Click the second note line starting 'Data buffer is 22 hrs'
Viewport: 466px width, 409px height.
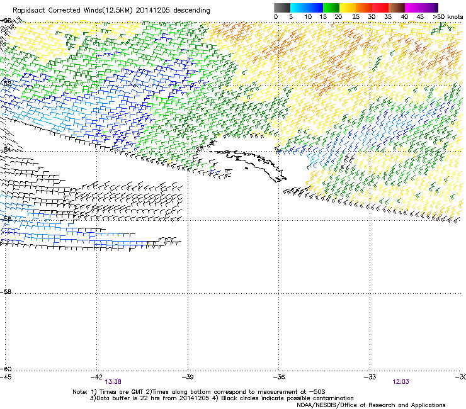tap(222, 398)
